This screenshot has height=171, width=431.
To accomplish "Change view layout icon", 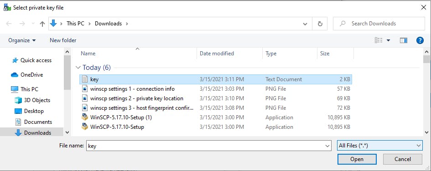I will (x=379, y=40).
